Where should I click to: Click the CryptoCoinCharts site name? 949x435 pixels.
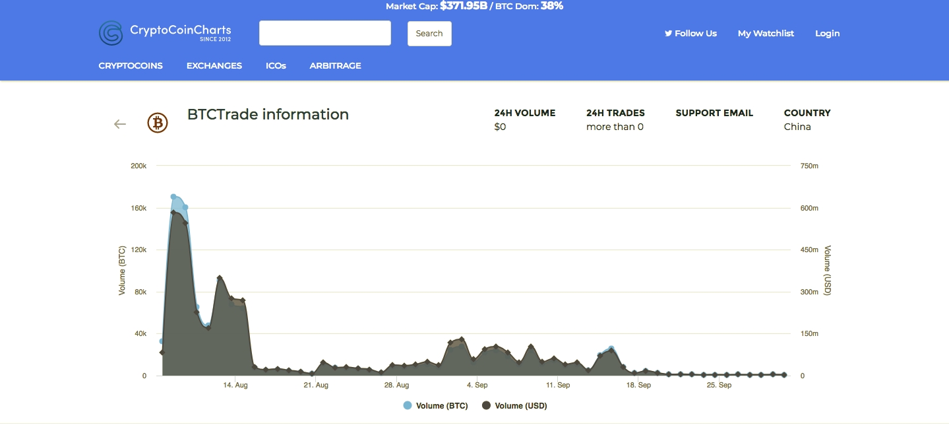tap(181, 30)
